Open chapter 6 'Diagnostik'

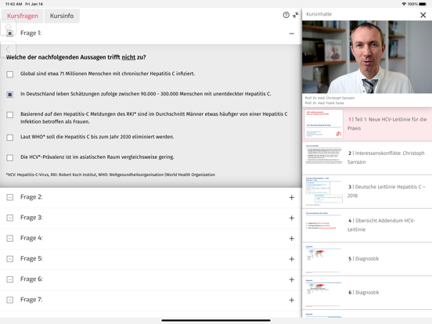[x=367, y=293]
